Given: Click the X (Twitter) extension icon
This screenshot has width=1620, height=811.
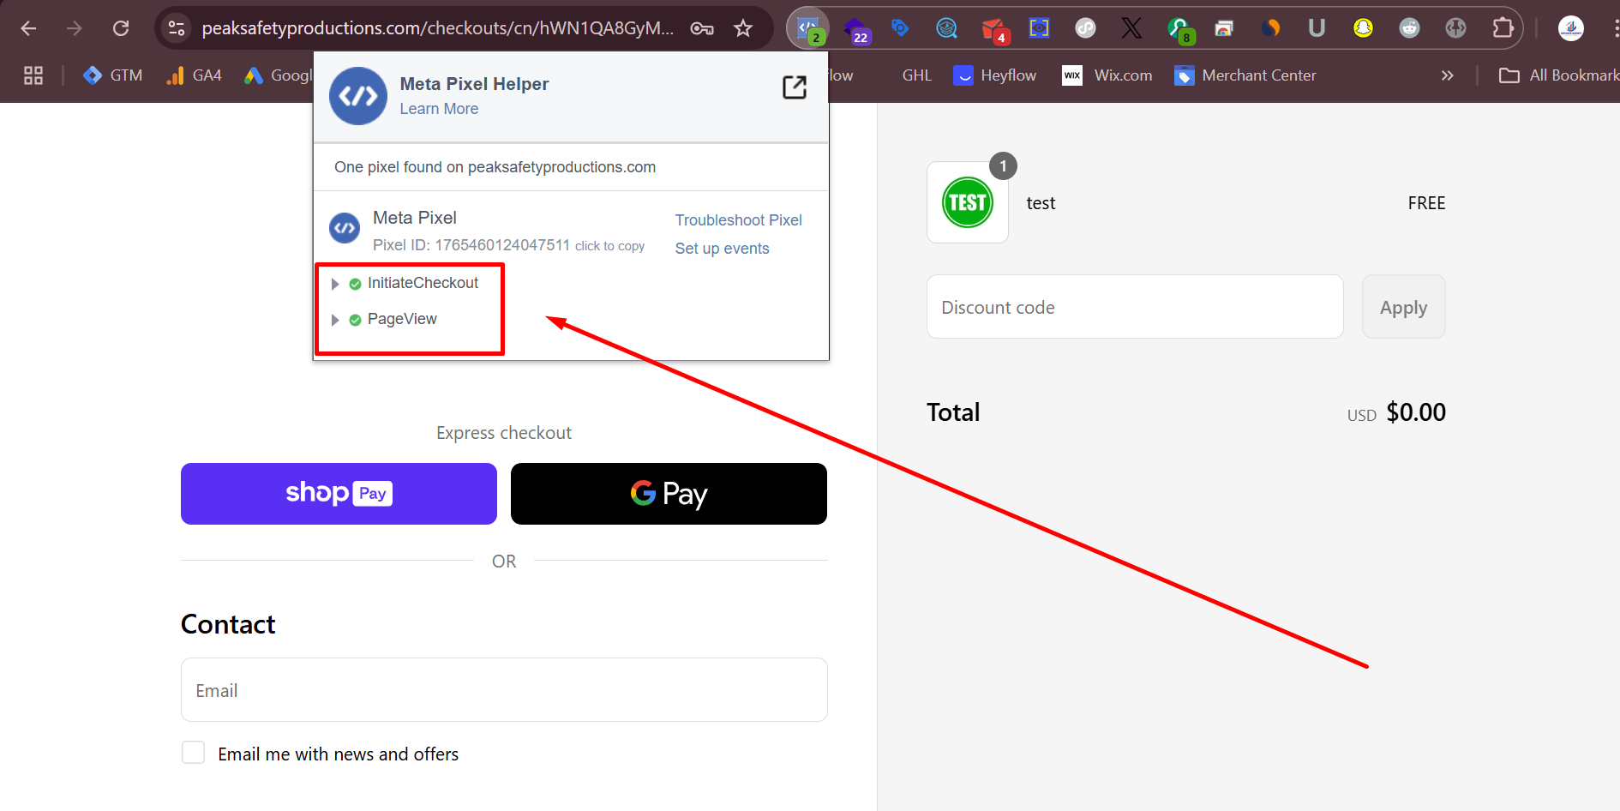Looking at the screenshot, I should click(x=1131, y=28).
